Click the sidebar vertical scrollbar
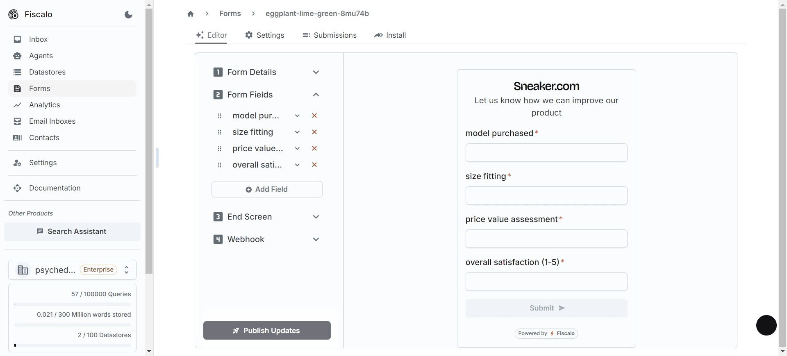 tap(149, 141)
